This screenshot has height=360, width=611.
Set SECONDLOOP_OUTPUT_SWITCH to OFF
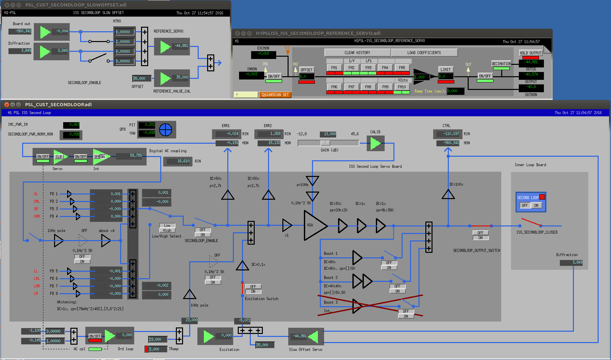click(480, 233)
